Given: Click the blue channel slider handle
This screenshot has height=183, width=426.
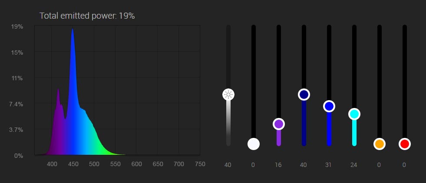Looking at the screenshot, I should pyautogui.click(x=329, y=106).
